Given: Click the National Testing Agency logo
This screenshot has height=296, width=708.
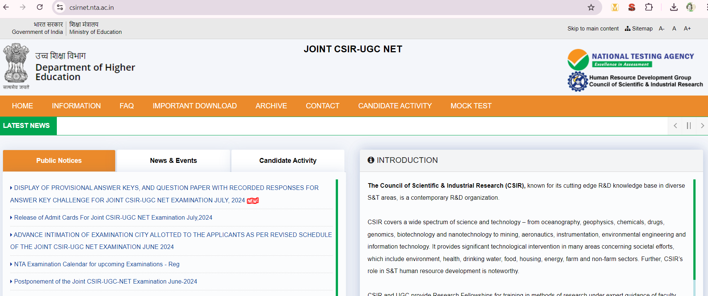Looking at the screenshot, I should pyautogui.click(x=631, y=59).
